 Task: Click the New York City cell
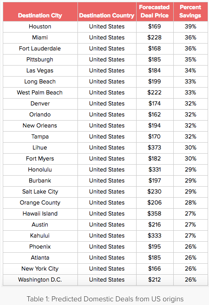[x=40, y=269]
